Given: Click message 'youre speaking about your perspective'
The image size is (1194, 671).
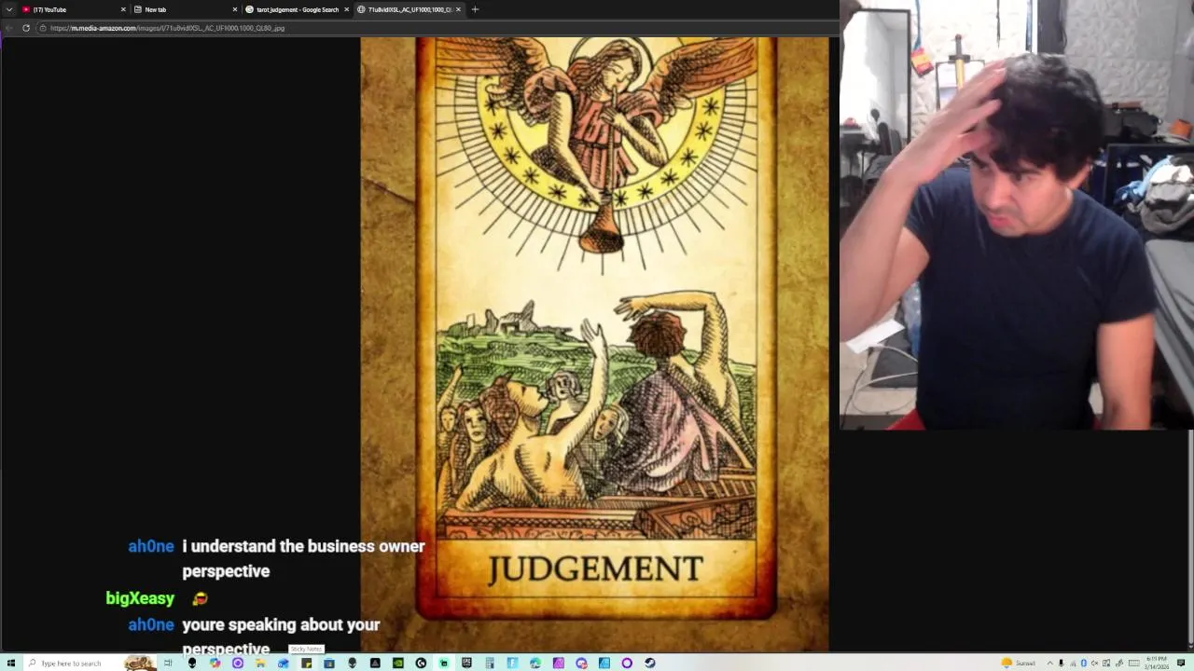Looking at the screenshot, I should pos(281,637).
